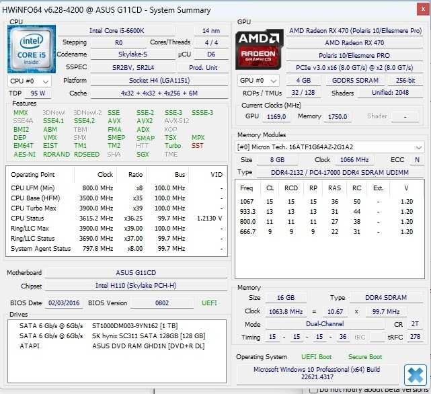431x394 pixels.
Task: Click the Memory Size 16 GB field
Action: pos(286,298)
